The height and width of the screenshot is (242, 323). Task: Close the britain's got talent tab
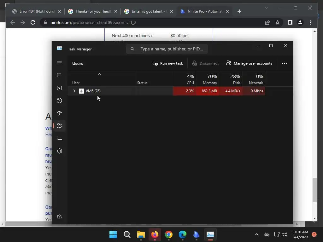click(172, 11)
